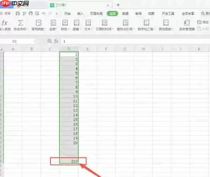210x177 pixels.
Task: Open the Other functions icon
Action: (x=166, y=23)
